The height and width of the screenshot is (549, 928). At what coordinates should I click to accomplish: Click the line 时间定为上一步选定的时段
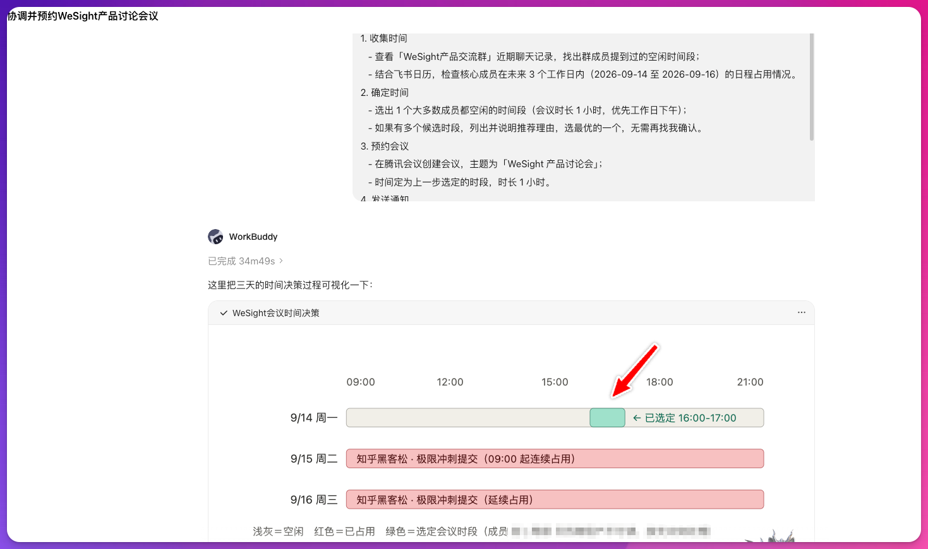(x=460, y=182)
